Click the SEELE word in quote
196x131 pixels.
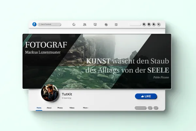158,70
